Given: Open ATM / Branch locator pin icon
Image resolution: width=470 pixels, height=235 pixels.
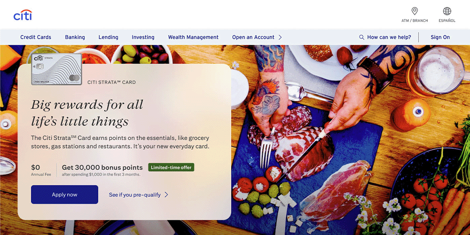Looking at the screenshot, I should tap(415, 11).
